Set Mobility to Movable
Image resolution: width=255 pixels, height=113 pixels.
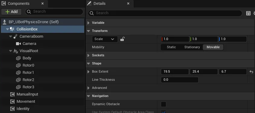pyautogui.click(x=213, y=47)
